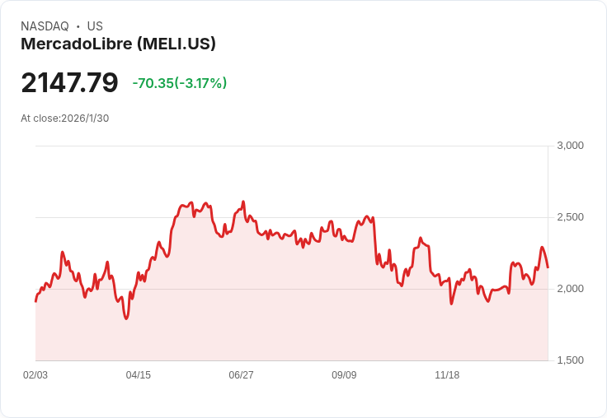Screen dimensions: 607x418
Task: Click the 09/09 x-axis date label
Action: coord(344,374)
